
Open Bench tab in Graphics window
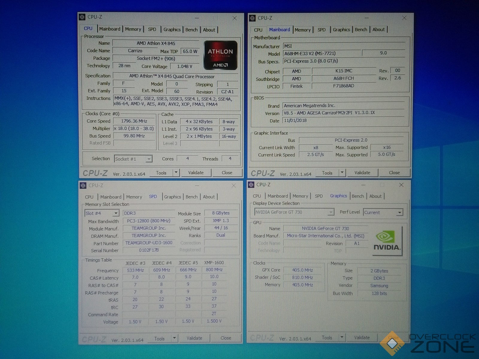[358, 196]
